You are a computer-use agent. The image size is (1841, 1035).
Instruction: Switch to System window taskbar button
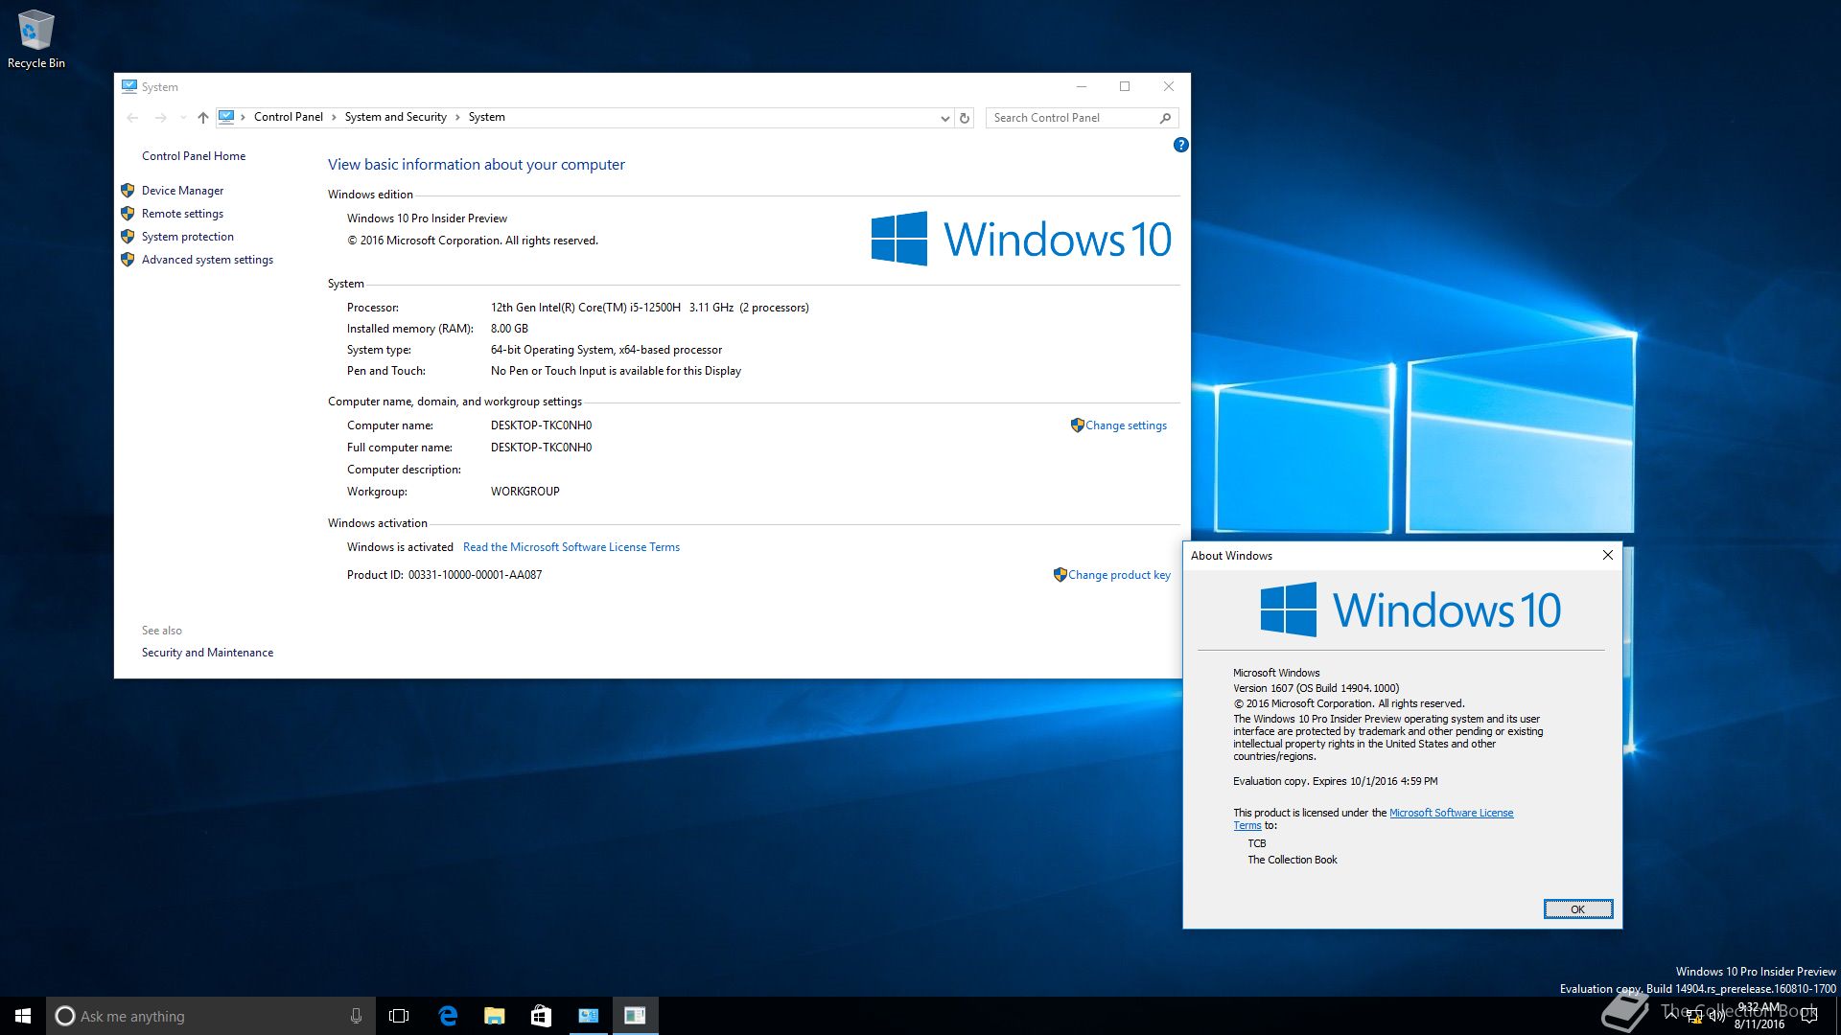click(588, 1016)
